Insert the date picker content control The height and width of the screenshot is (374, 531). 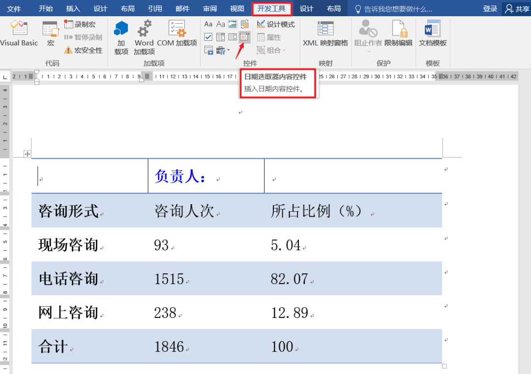244,37
